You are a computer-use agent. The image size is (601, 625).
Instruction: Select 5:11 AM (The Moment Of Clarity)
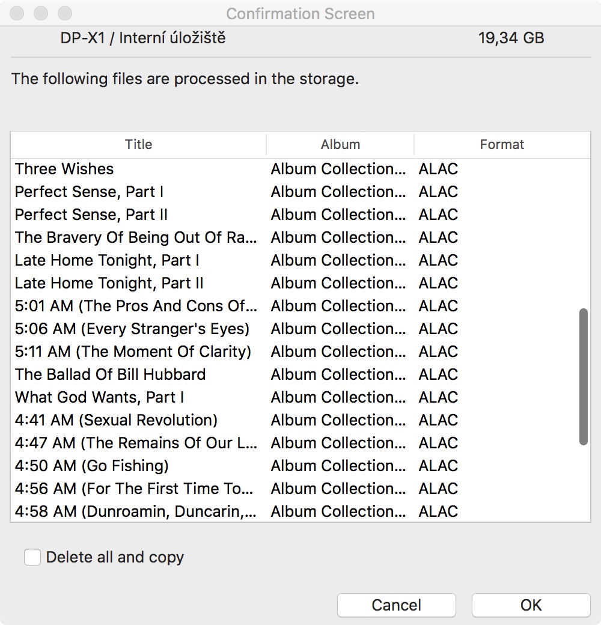click(133, 352)
